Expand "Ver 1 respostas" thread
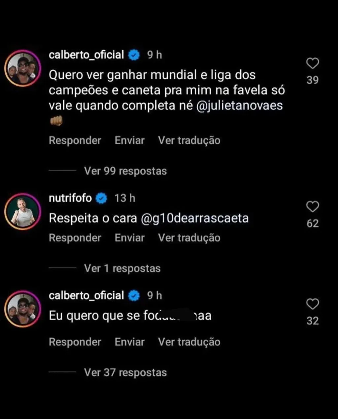 point(122,268)
